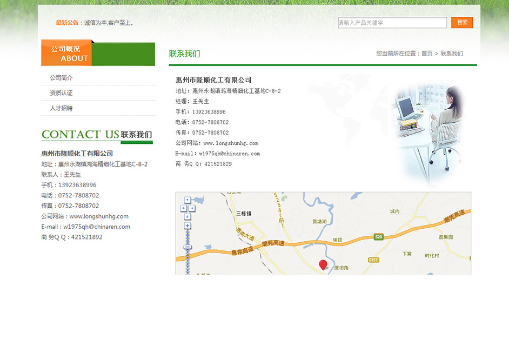Select 资质认证 from the sidebar menu
Viewport: 509px width, 338px height.
(x=61, y=93)
